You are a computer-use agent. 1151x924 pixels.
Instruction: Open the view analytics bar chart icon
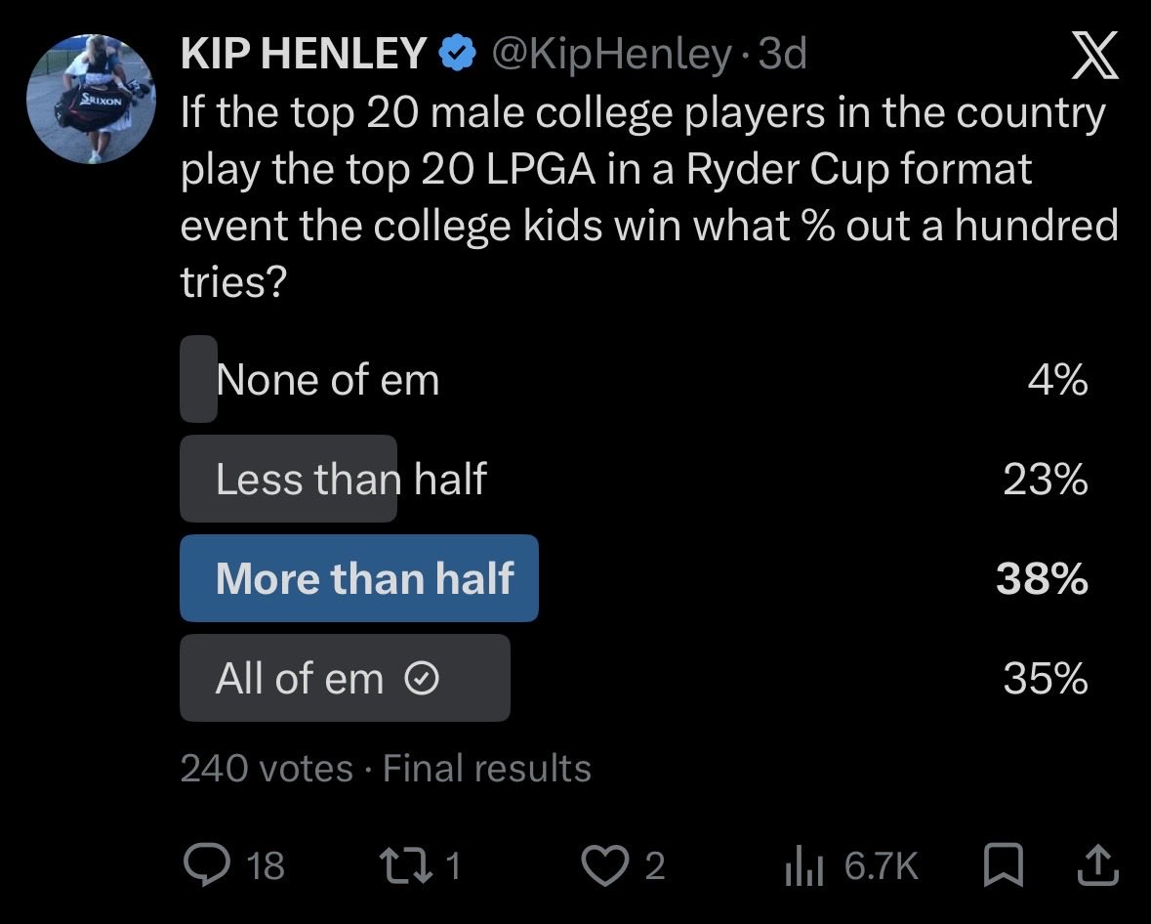pyautogui.click(x=804, y=866)
